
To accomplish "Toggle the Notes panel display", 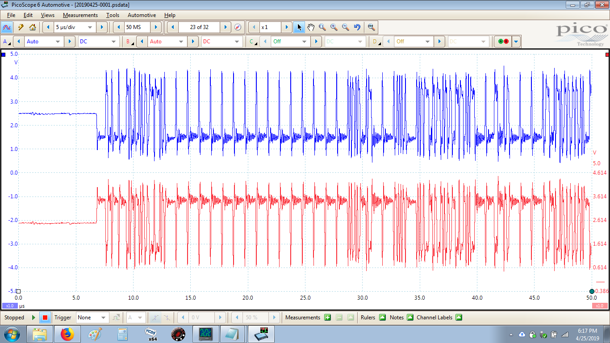I will (x=410, y=318).
